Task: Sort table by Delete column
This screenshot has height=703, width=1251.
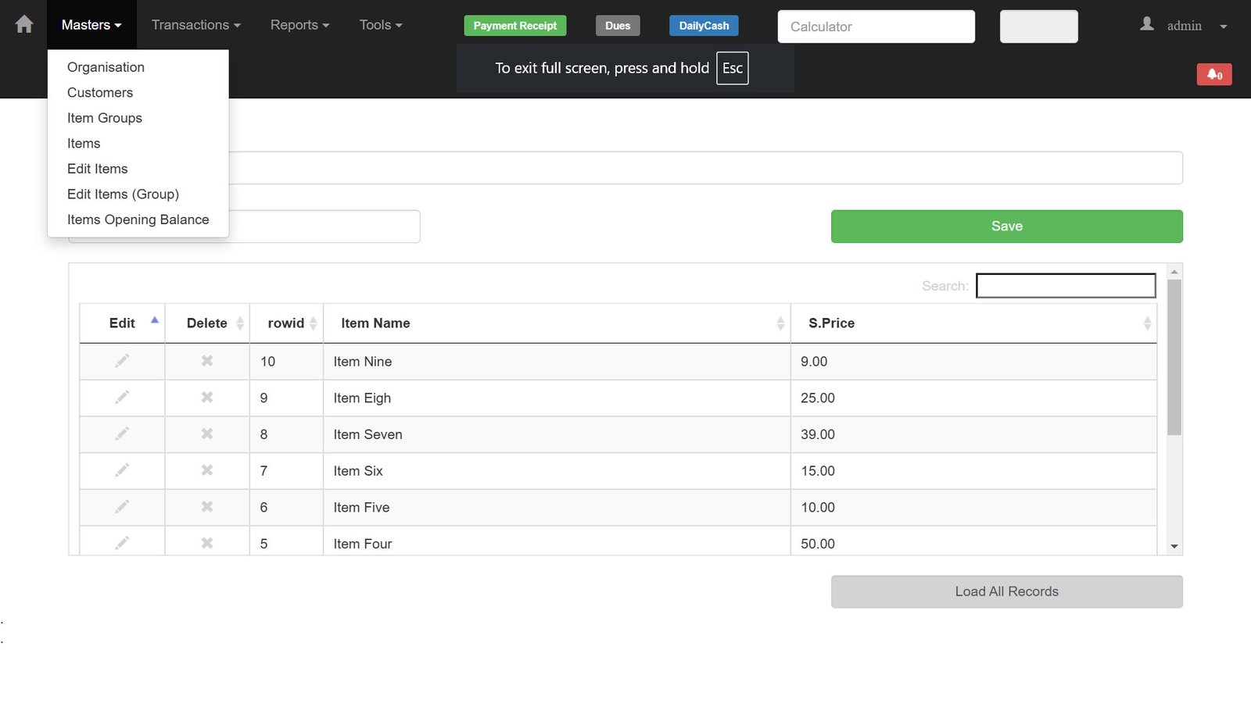Action: (207, 323)
